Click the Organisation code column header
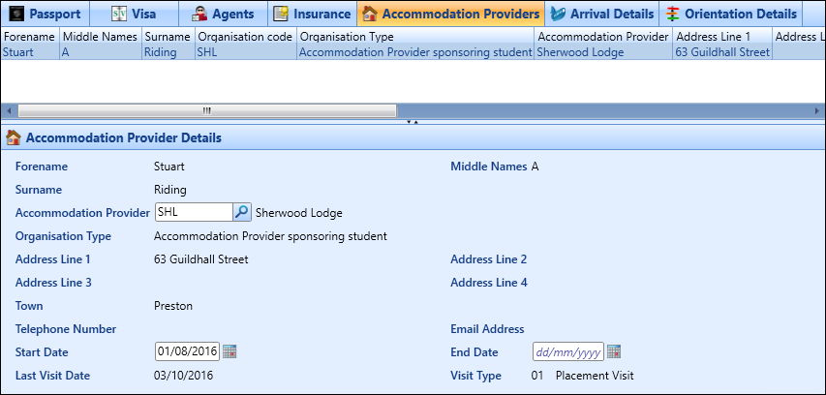 (x=245, y=37)
